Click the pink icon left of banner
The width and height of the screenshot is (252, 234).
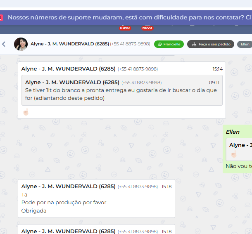point(1,18)
